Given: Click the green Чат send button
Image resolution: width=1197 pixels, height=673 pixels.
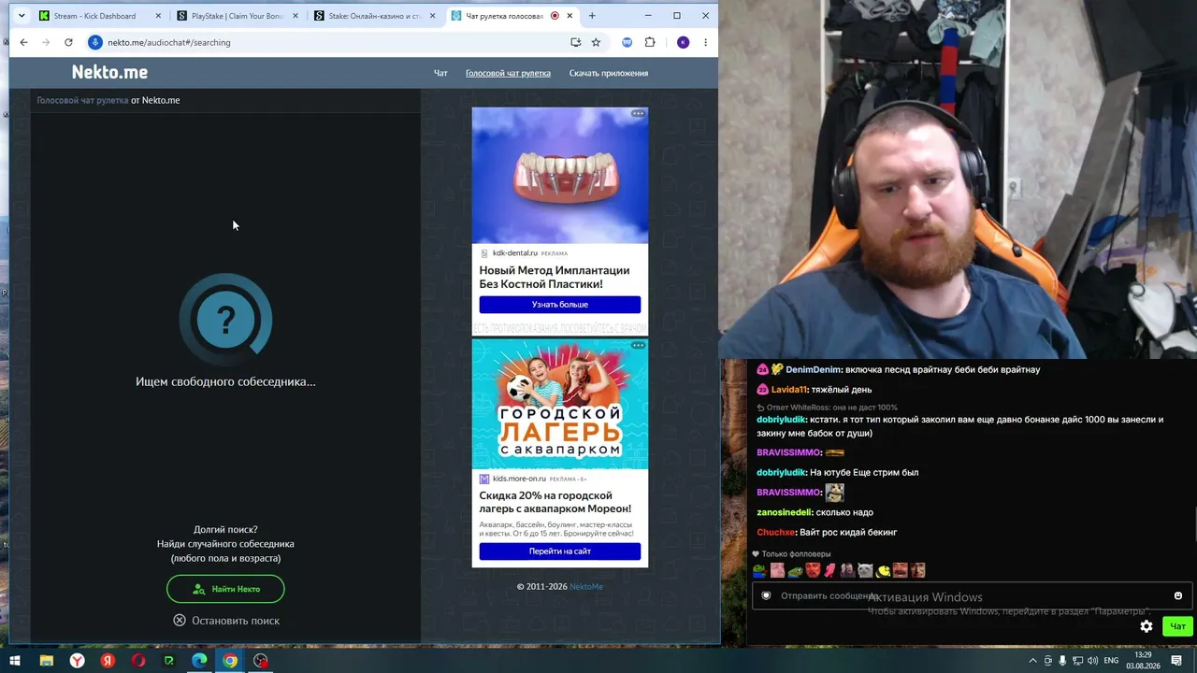Looking at the screenshot, I should 1177,626.
